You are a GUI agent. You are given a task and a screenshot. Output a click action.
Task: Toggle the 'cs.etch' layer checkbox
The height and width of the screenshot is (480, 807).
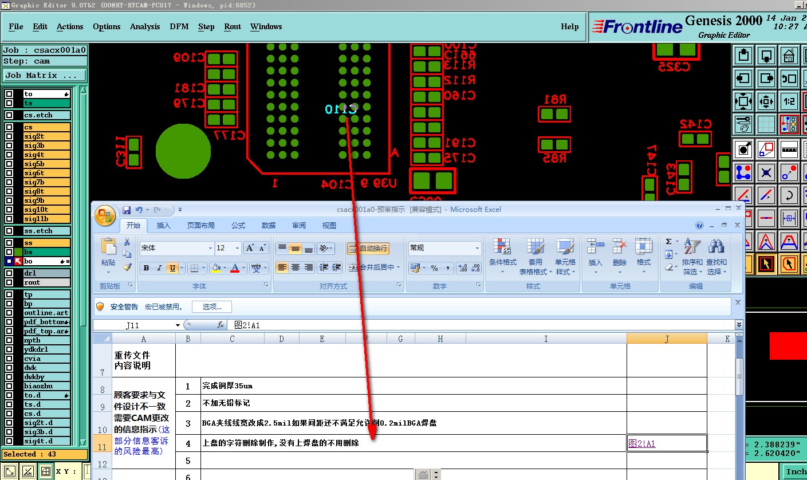(9, 115)
